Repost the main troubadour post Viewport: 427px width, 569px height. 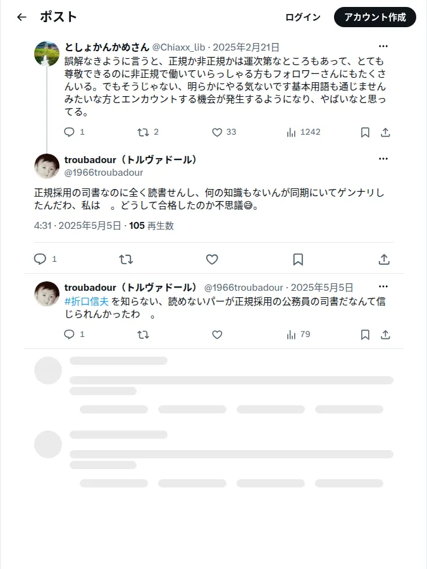126,259
